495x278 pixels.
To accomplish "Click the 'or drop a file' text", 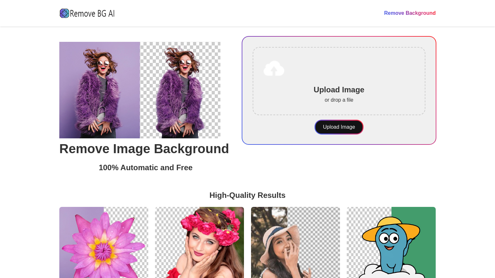I will point(339,100).
